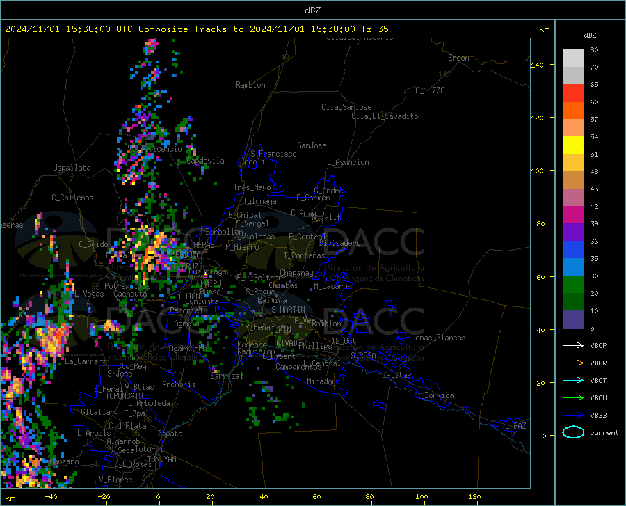Click the intense orange storm cell north of La_Carrera
Image resolution: width=626 pixels, height=506 pixels.
pyautogui.click(x=54, y=337)
